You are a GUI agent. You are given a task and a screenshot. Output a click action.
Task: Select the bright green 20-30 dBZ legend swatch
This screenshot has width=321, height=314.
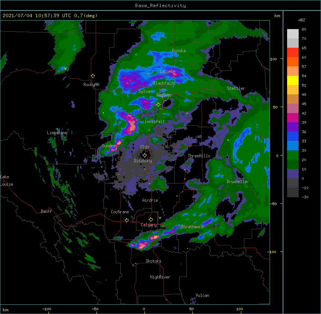tap(293, 155)
